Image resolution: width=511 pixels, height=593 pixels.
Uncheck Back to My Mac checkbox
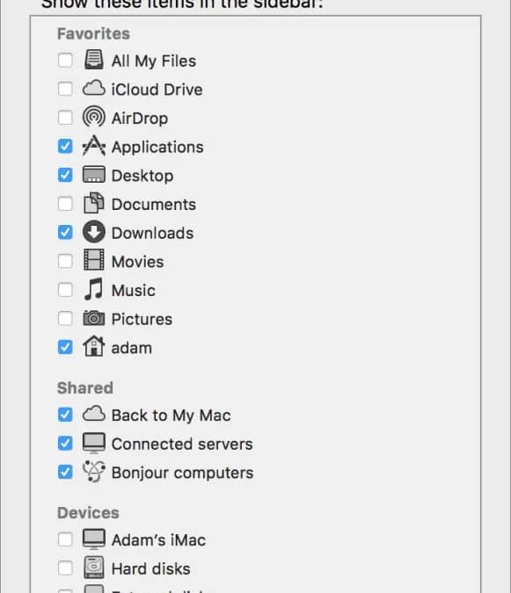(65, 415)
